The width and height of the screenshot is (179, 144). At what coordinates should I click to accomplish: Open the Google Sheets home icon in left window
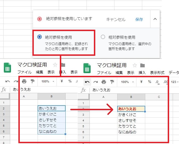coord(7,68)
